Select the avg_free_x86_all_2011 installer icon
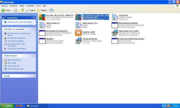The image size is (180, 108). [42, 17]
